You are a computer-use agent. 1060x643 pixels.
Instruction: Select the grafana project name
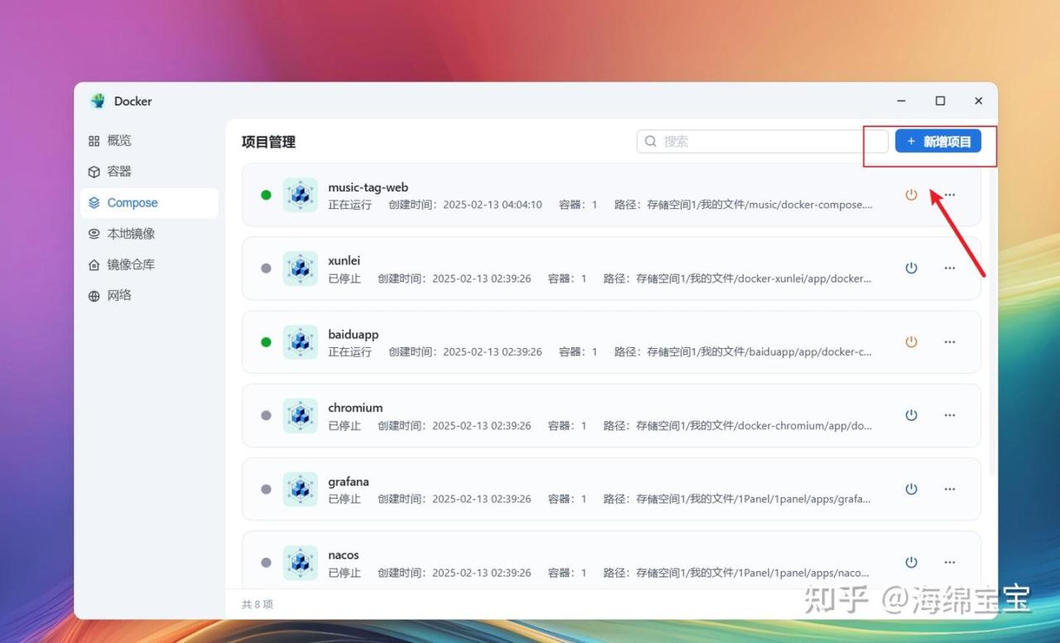[x=349, y=481]
